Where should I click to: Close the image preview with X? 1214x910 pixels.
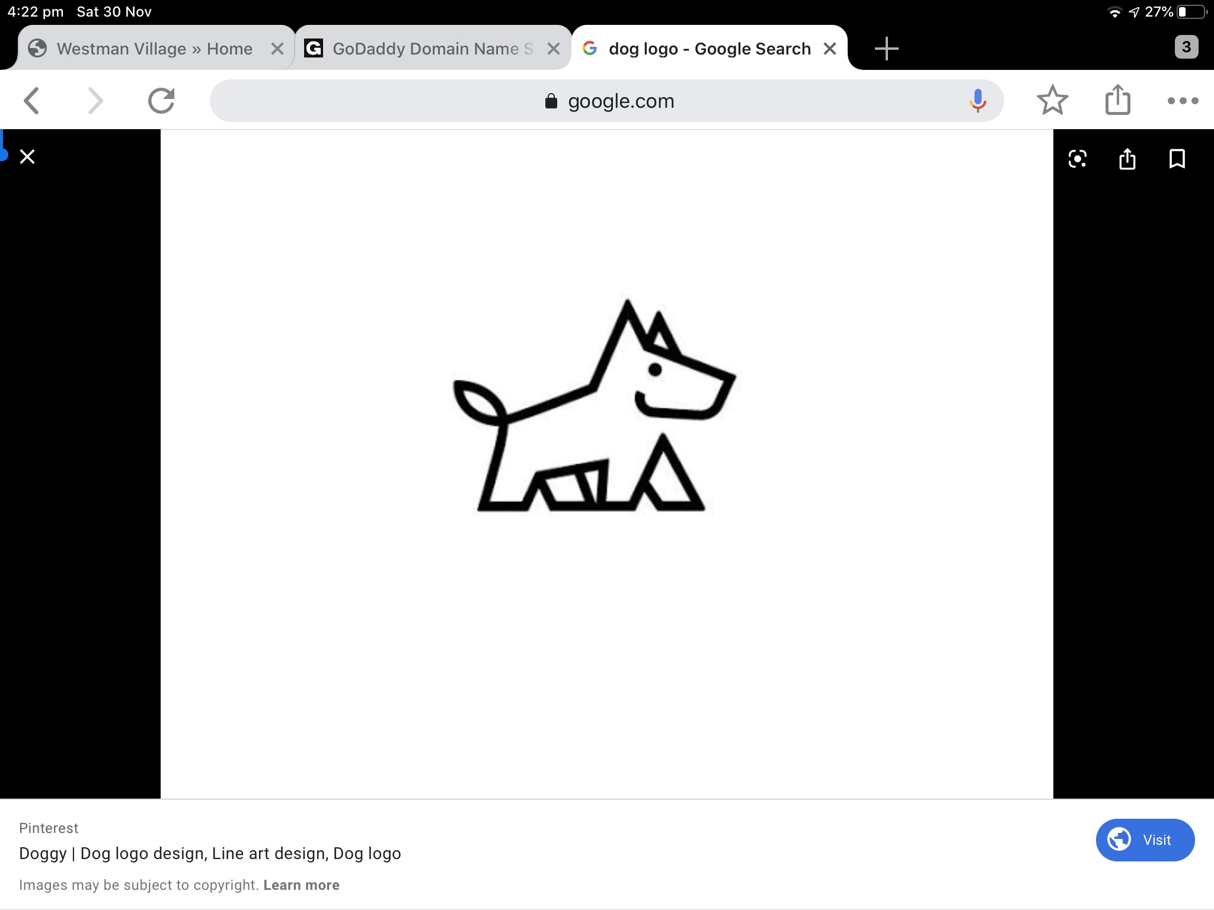[x=27, y=157]
